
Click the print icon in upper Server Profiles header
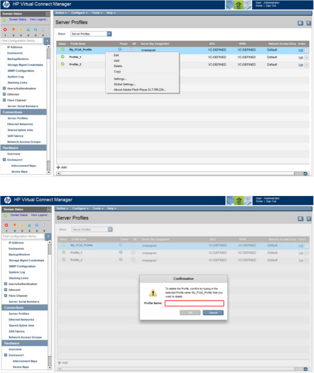[300, 23]
